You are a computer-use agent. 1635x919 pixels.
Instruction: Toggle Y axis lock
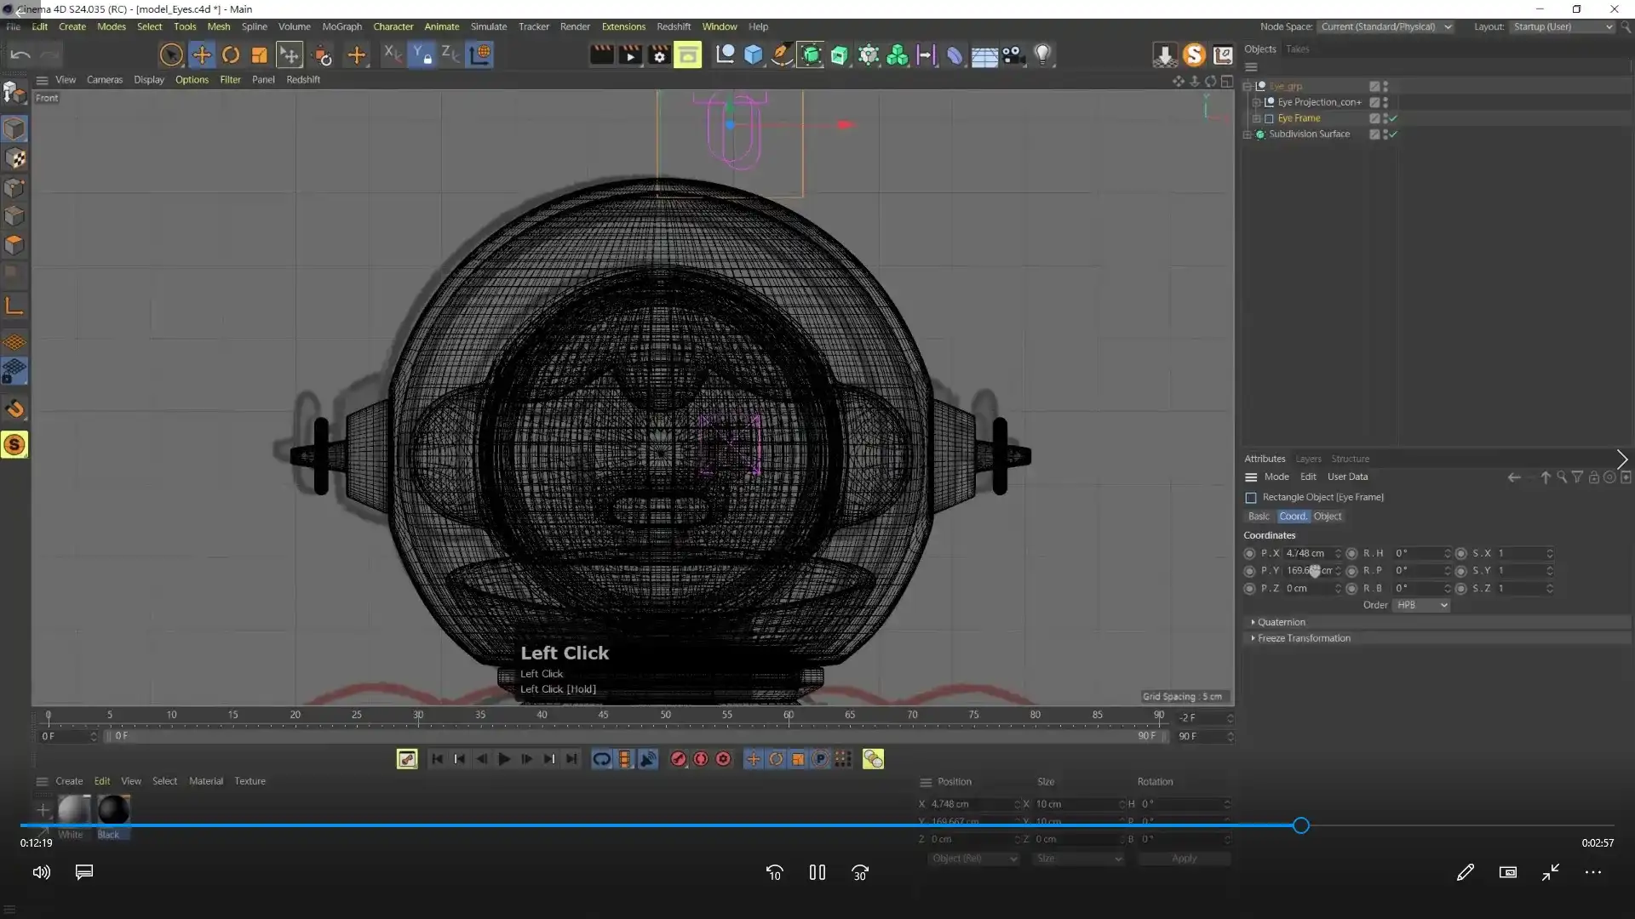point(422,55)
